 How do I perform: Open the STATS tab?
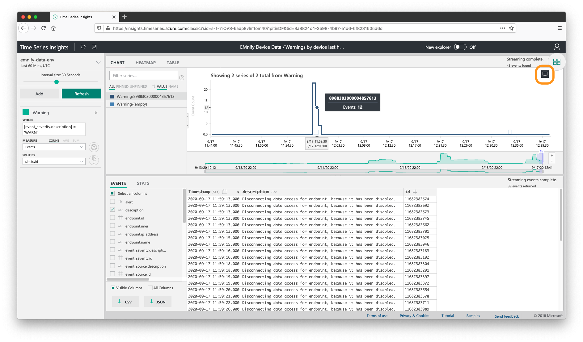[143, 183]
